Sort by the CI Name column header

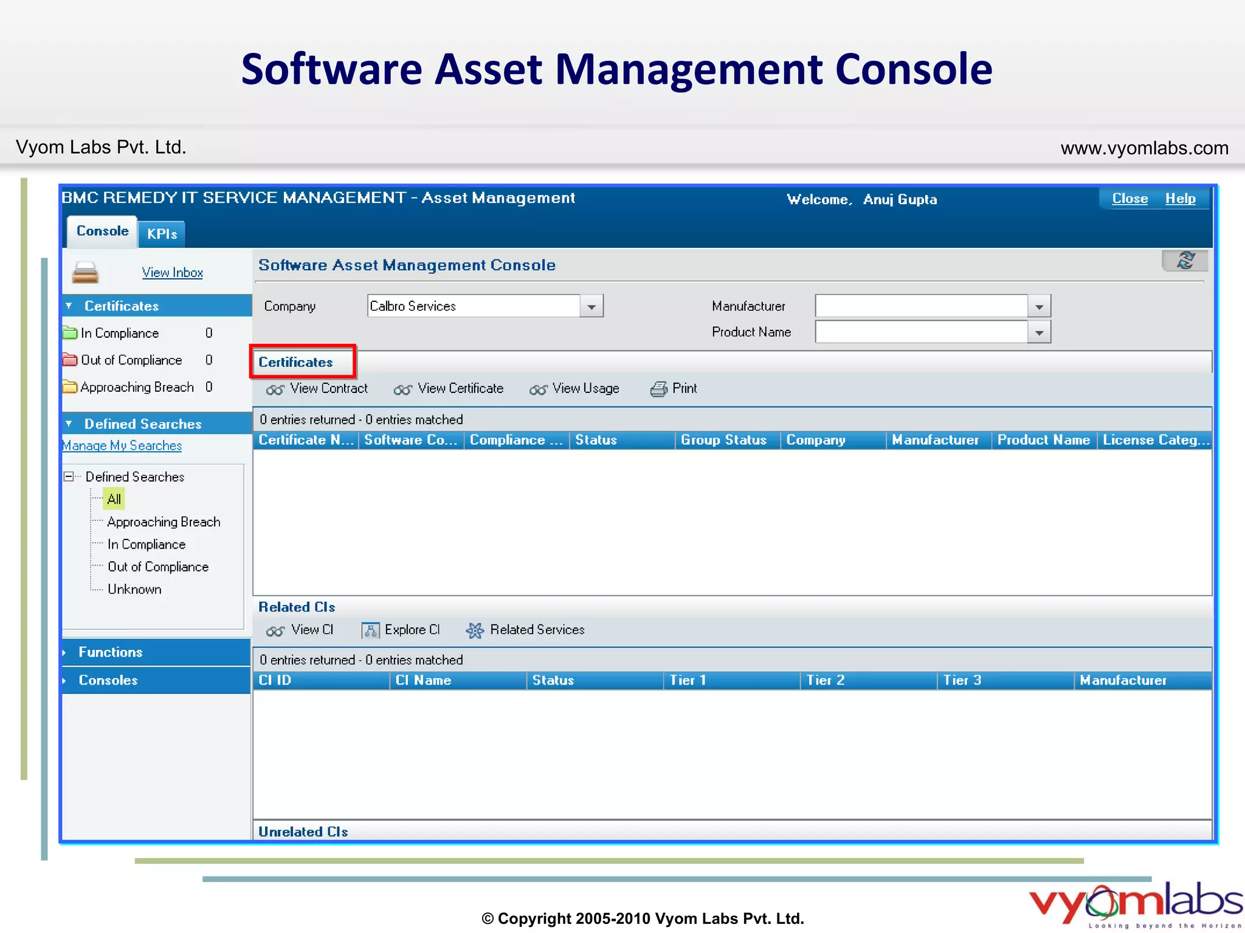tap(458, 681)
